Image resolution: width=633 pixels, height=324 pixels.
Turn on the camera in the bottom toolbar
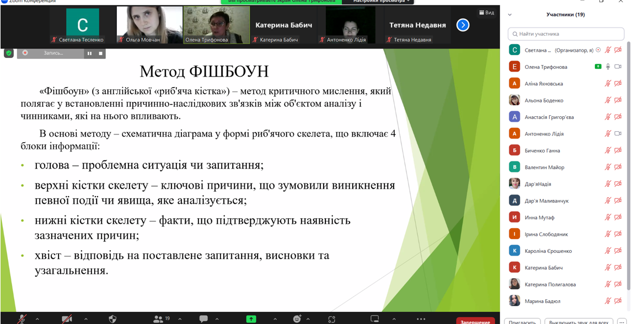67,319
